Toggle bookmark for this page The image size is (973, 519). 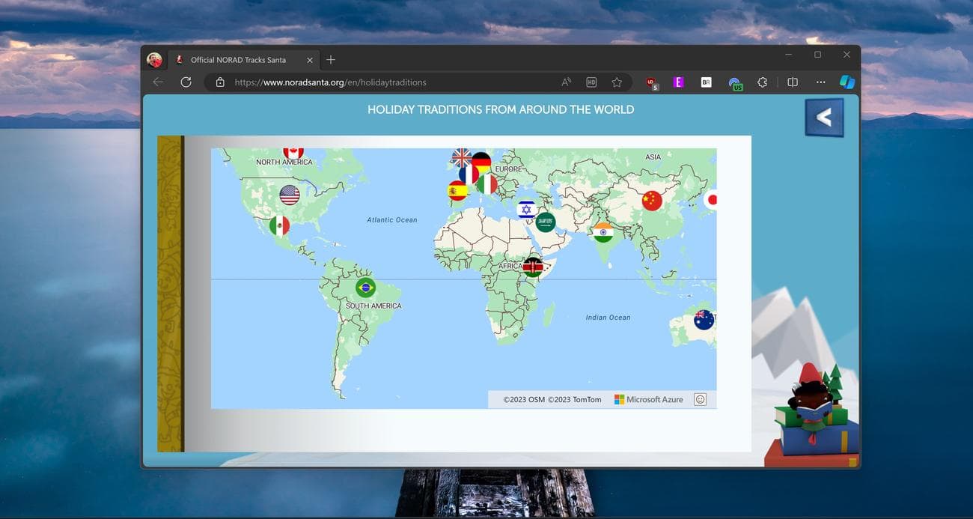coord(616,82)
